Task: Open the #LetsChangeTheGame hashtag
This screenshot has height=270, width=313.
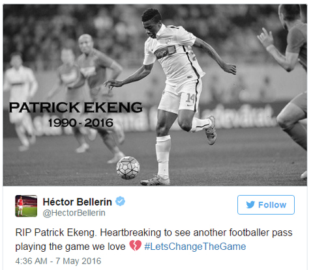Action: pos(195,247)
